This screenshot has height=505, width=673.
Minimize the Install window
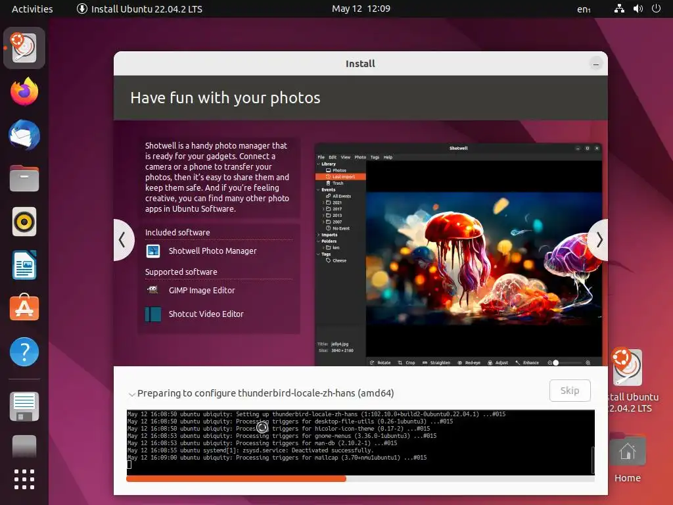coord(595,64)
